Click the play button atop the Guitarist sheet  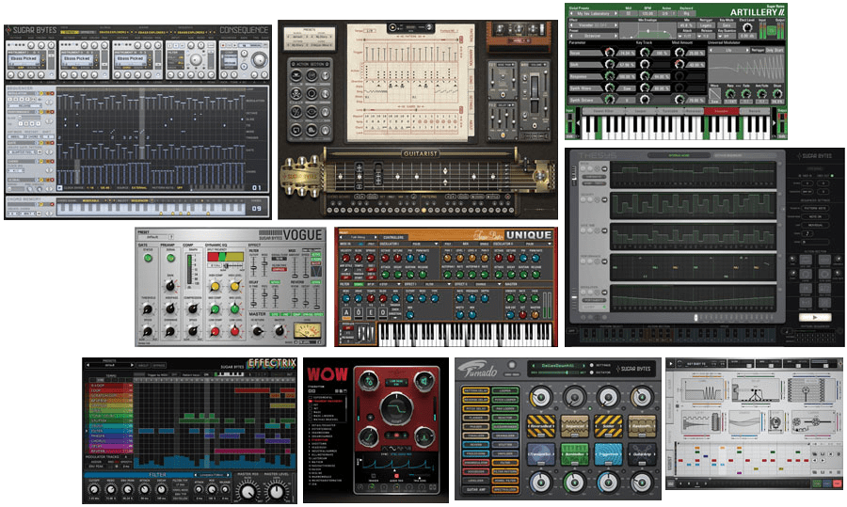[392, 26]
